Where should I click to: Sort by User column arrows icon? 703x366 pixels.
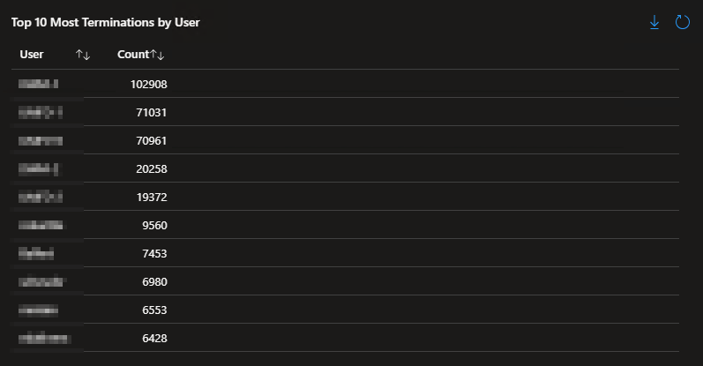[83, 55]
